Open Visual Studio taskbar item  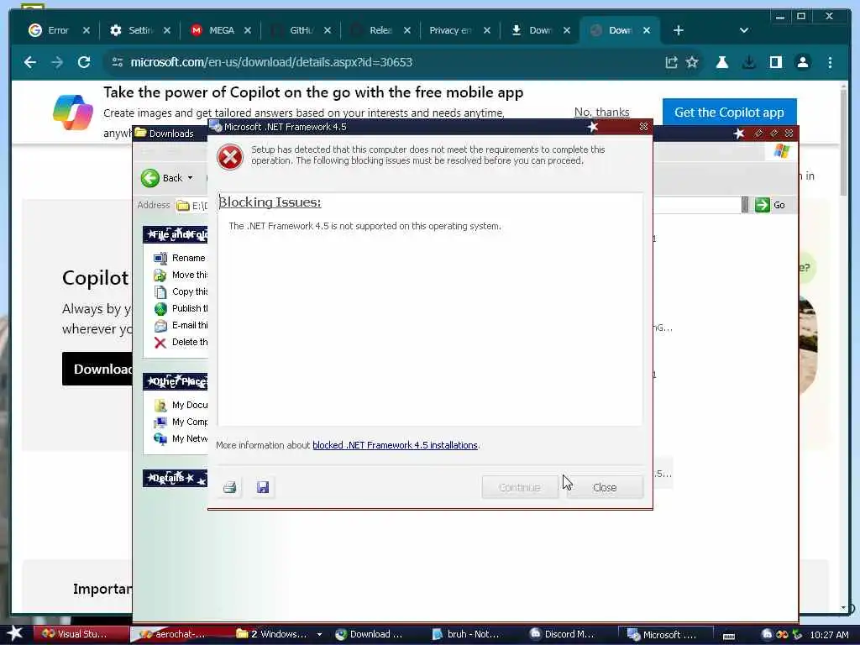(x=81, y=634)
